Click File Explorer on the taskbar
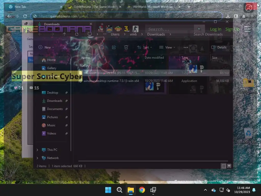261x196 pixels. point(131,190)
